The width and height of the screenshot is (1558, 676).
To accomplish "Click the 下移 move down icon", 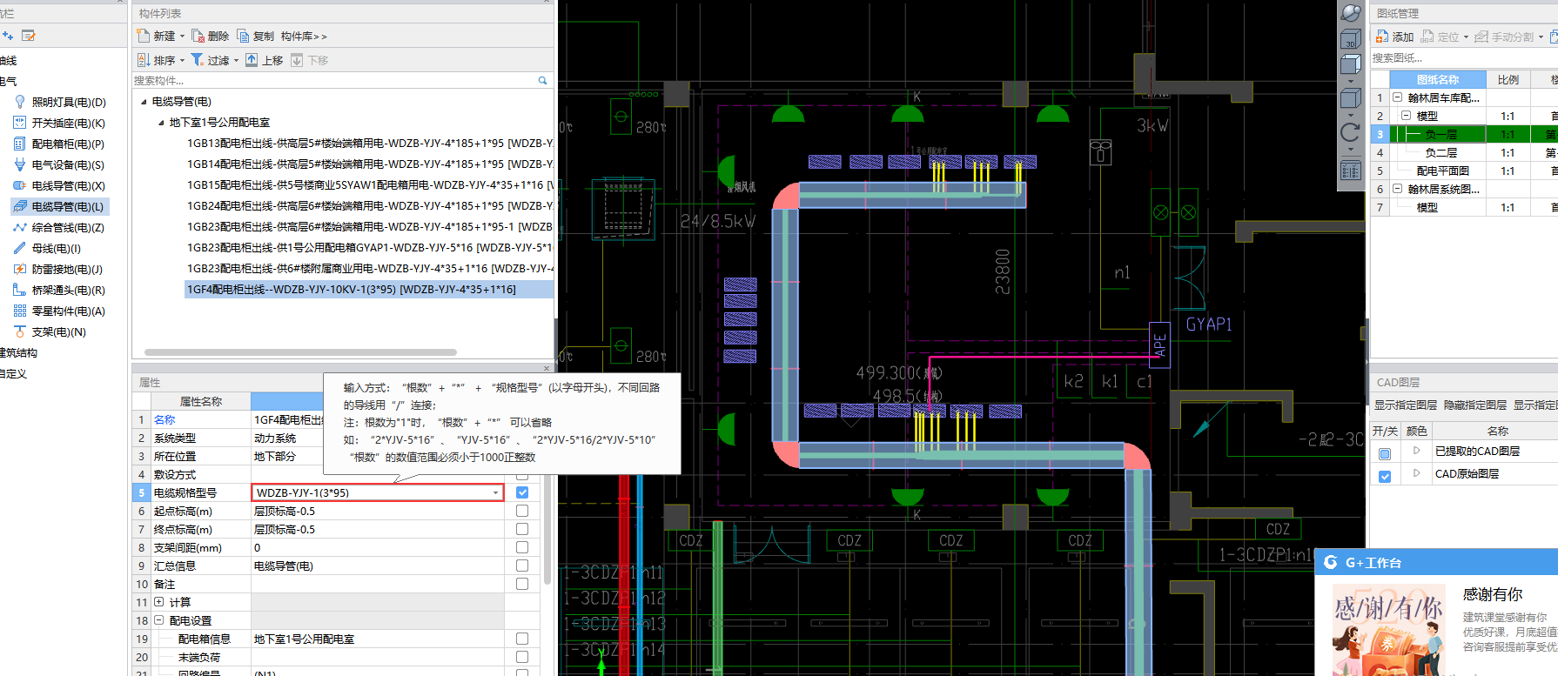I will [297, 59].
